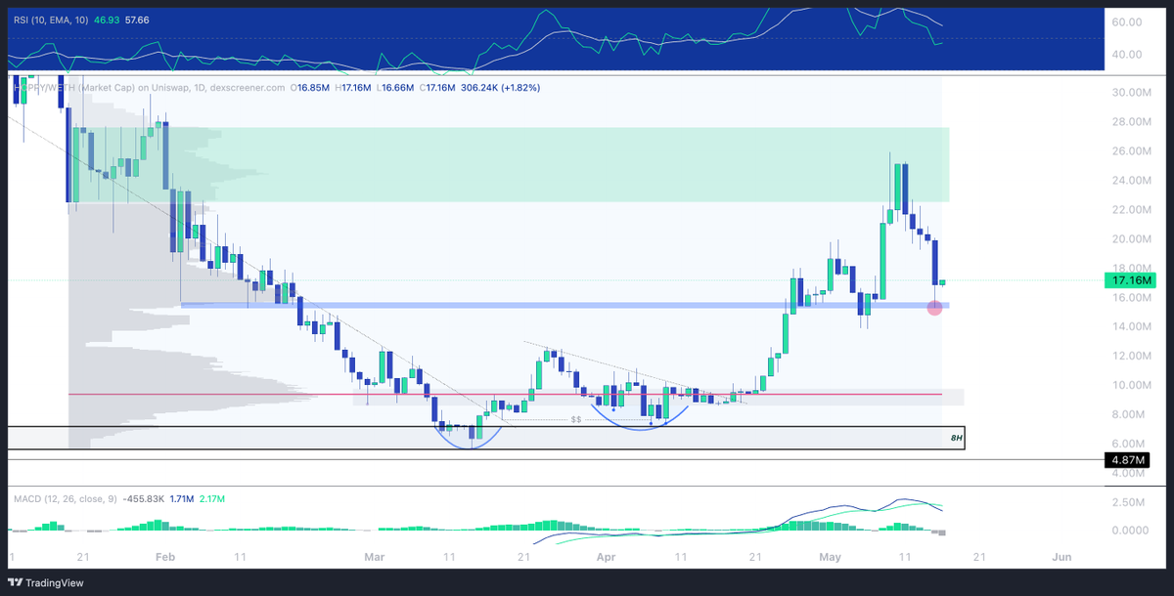Screen dimensions: 1174x596
Task: Click the 10.00M price axis label
Action: [1133, 385]
